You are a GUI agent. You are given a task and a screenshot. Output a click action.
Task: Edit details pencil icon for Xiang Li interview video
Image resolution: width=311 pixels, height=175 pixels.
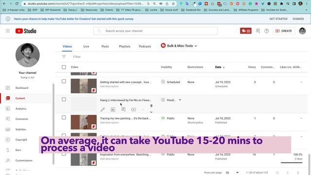pos(103,109)
